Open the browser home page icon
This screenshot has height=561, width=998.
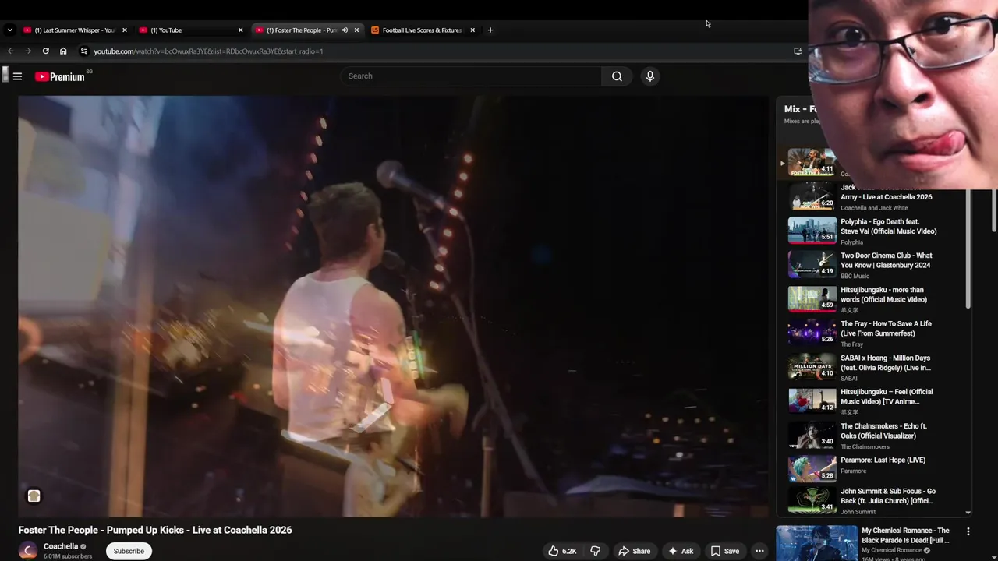click(63, 51)
